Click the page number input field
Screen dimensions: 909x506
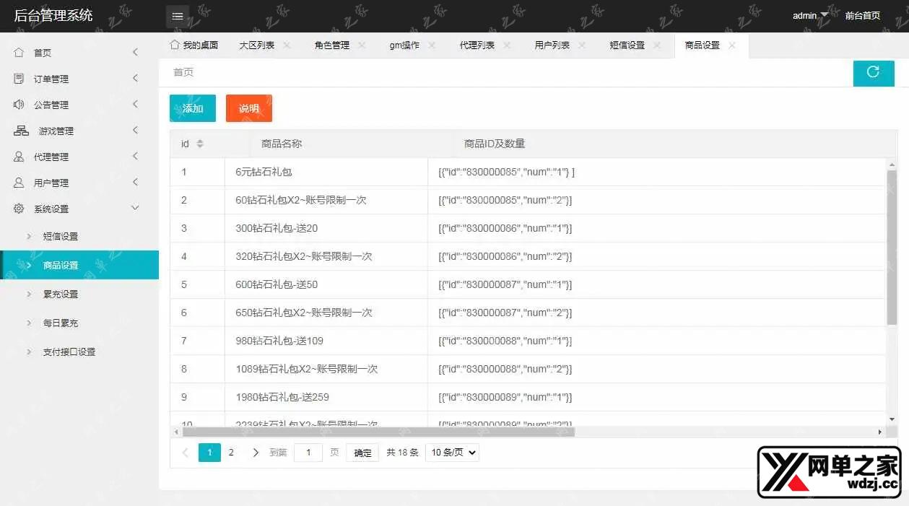point(308,453)
